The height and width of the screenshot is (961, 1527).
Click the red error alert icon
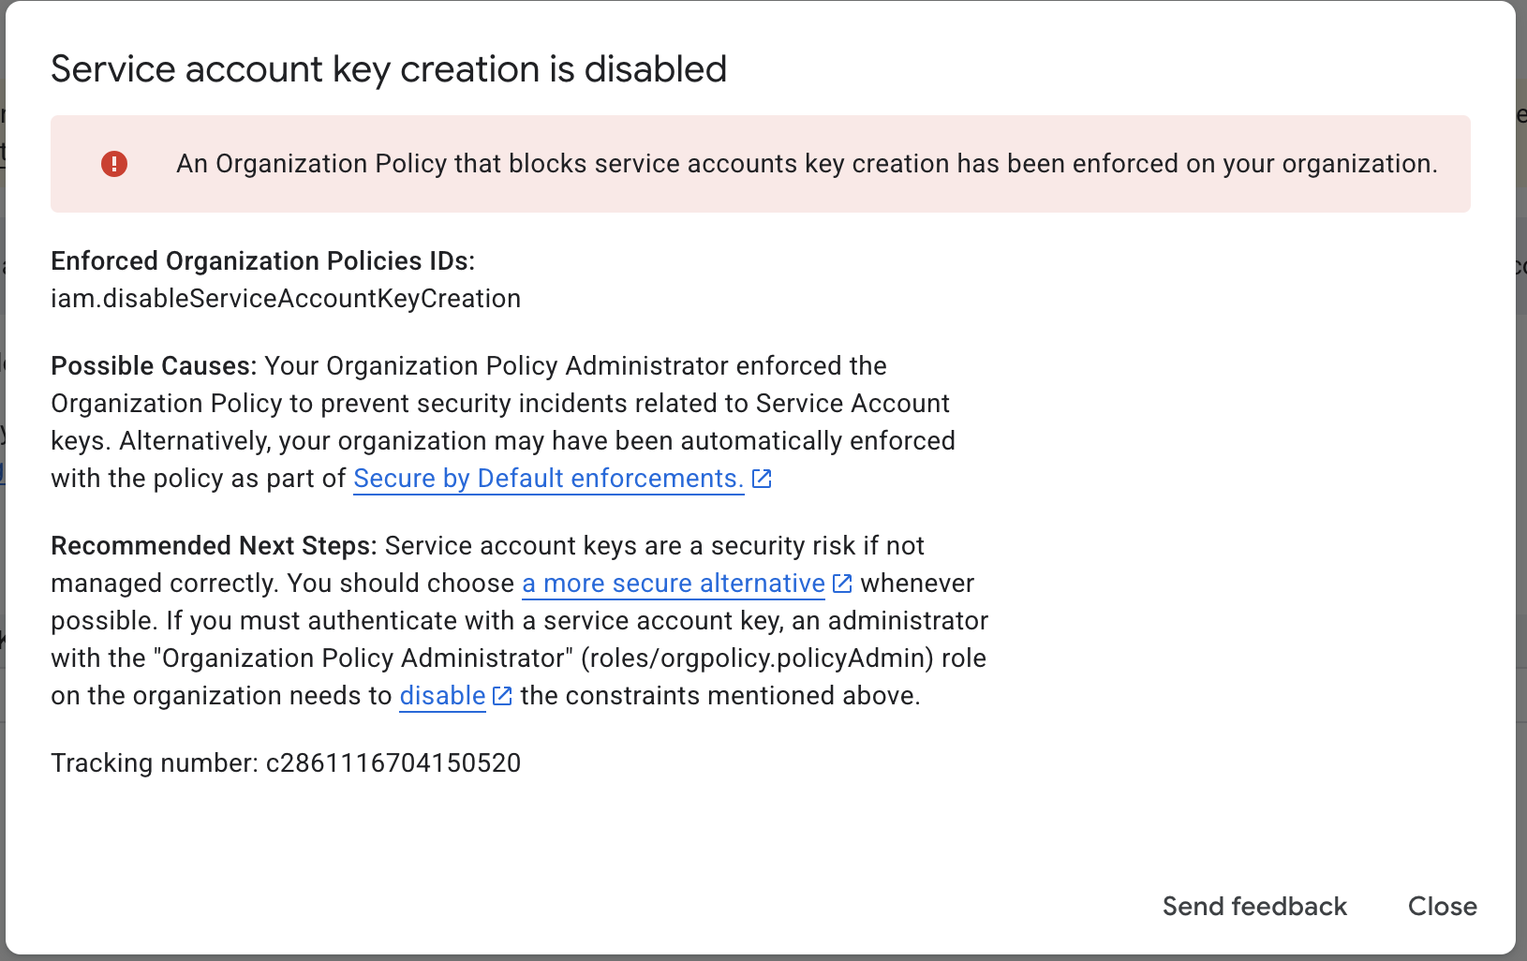click(112, 163)
